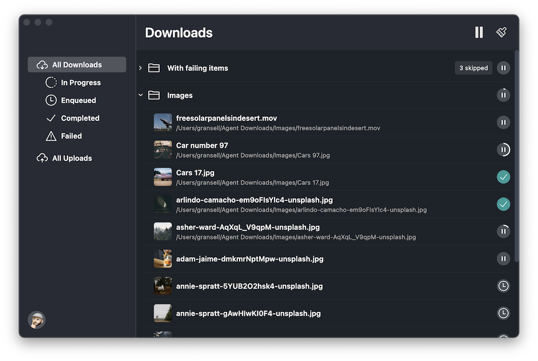
Task: Click the pause-all downloads icon in the toolbar
Action: (x=479, y=32)
